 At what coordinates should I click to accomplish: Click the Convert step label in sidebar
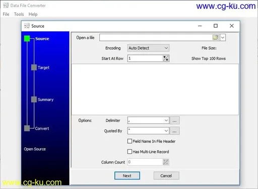click(x=42, y=129)
